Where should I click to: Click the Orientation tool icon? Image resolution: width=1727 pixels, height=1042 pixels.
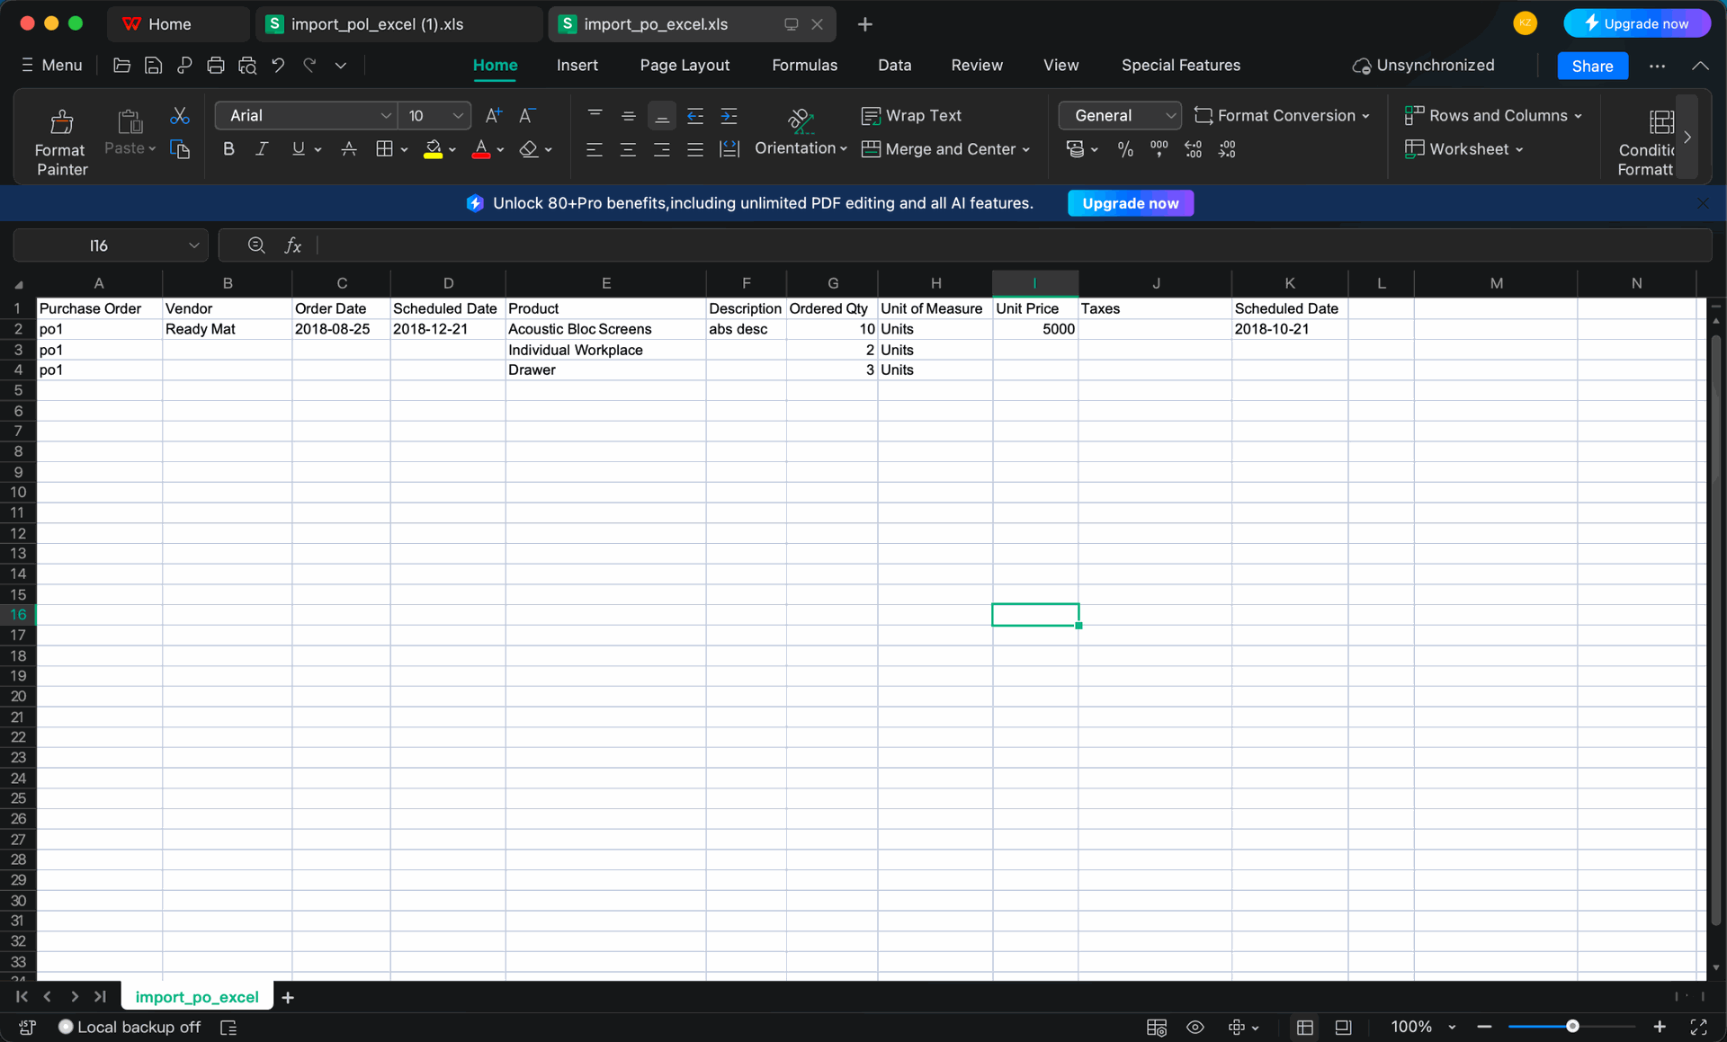[x=800, y=120]
